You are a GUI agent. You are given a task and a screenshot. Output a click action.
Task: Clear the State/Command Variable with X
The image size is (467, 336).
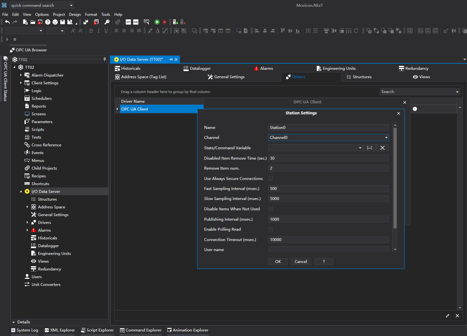point(383,148)
